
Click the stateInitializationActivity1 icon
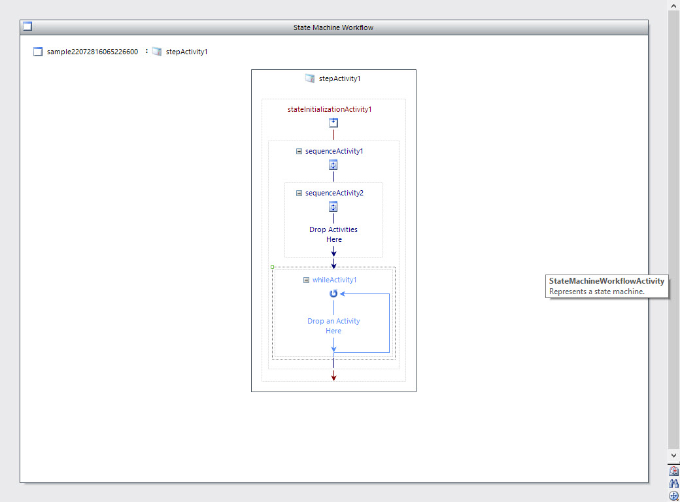point(333,123)
